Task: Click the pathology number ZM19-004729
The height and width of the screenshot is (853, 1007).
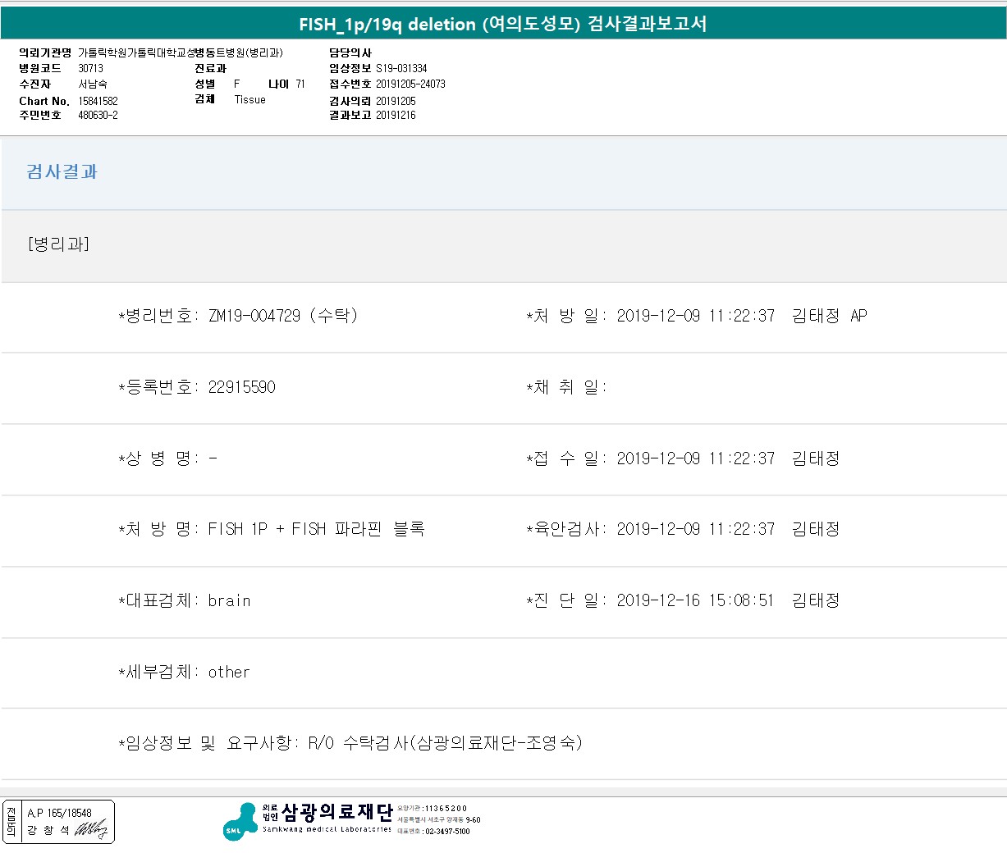Action: coord(254,316)
